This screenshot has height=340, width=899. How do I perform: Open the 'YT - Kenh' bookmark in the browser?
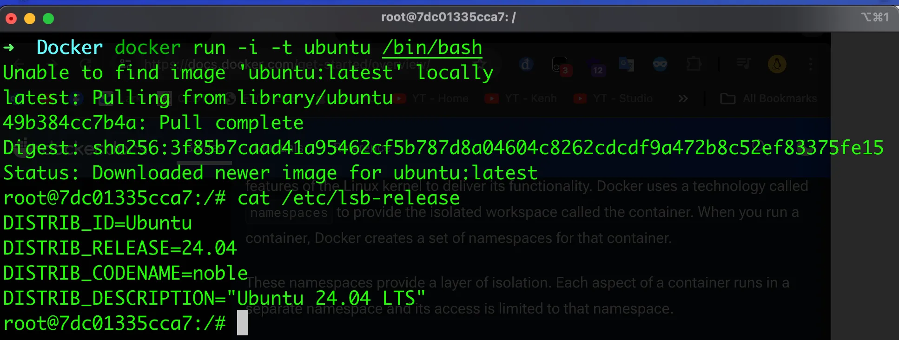tap(521, 98)
